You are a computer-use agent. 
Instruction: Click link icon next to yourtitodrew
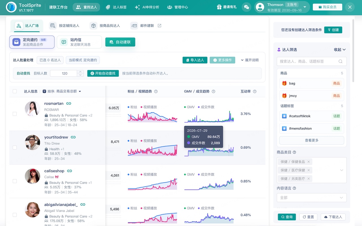coord(73,137)
